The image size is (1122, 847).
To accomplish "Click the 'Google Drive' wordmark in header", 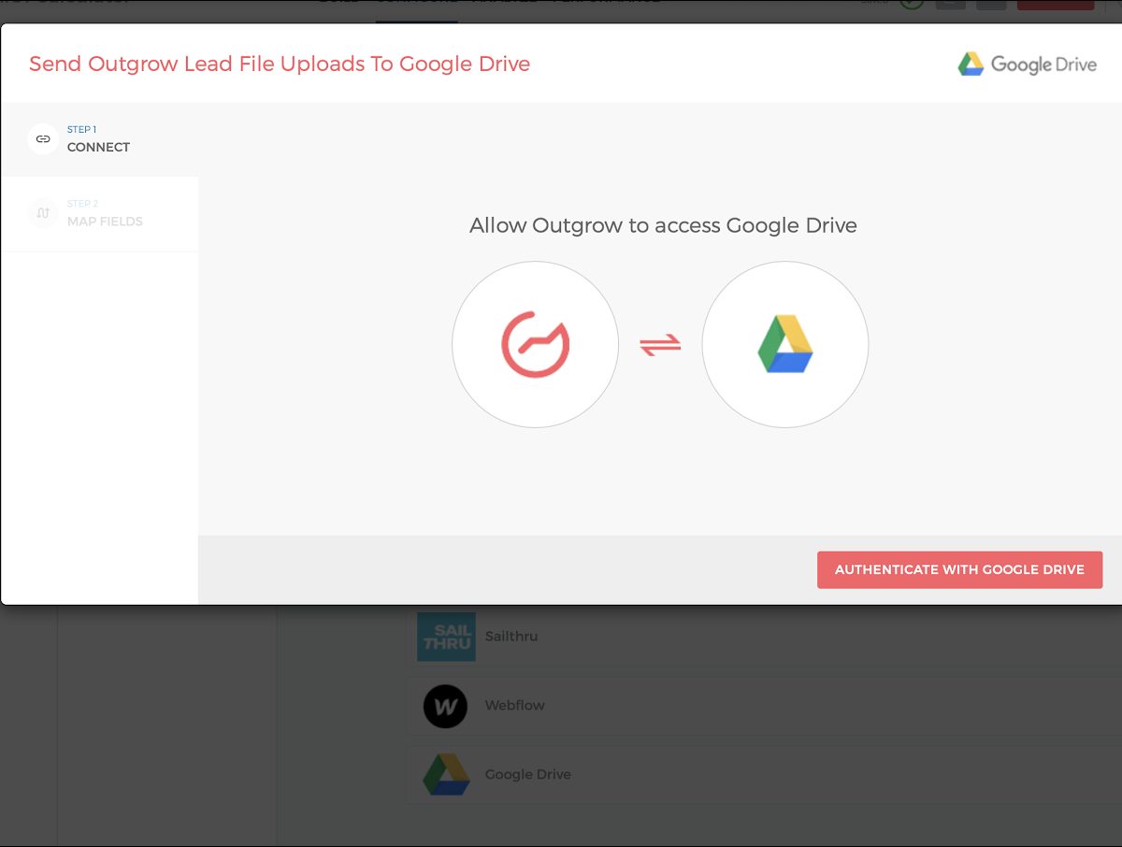I will 1043,65.
